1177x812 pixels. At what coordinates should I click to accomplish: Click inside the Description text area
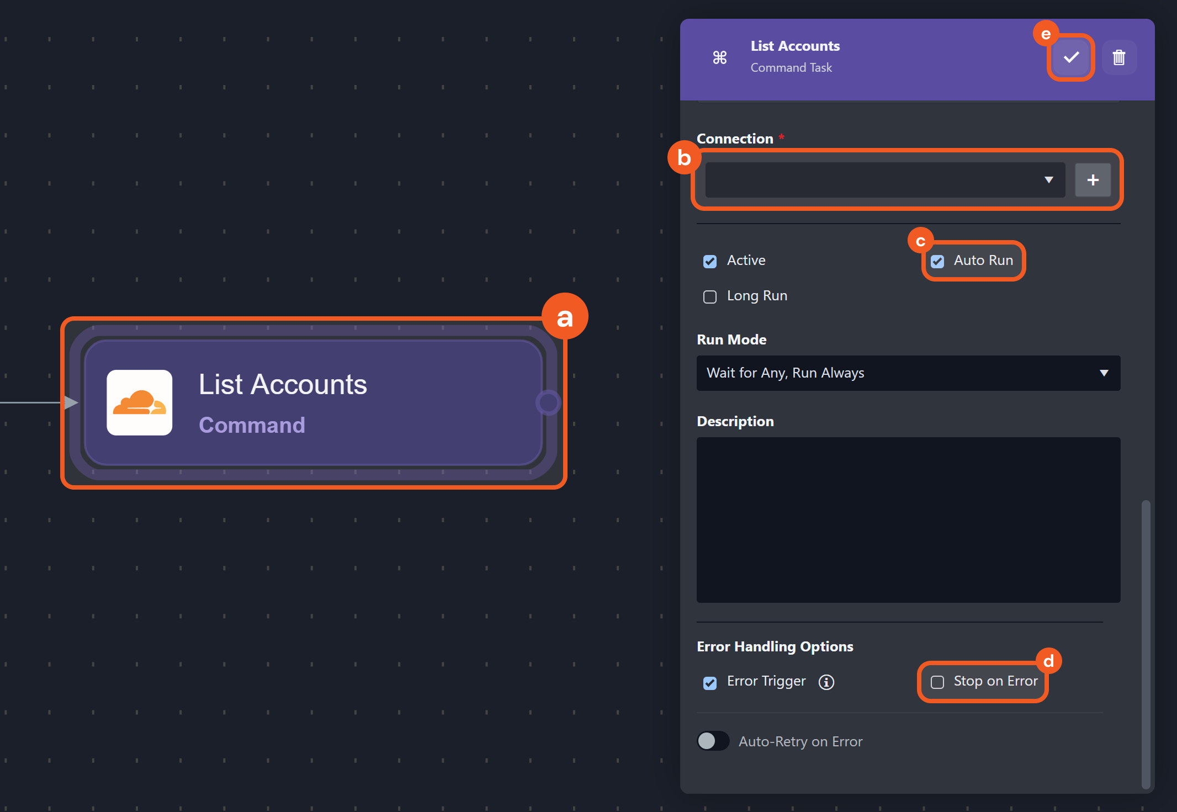coord(908,520)
